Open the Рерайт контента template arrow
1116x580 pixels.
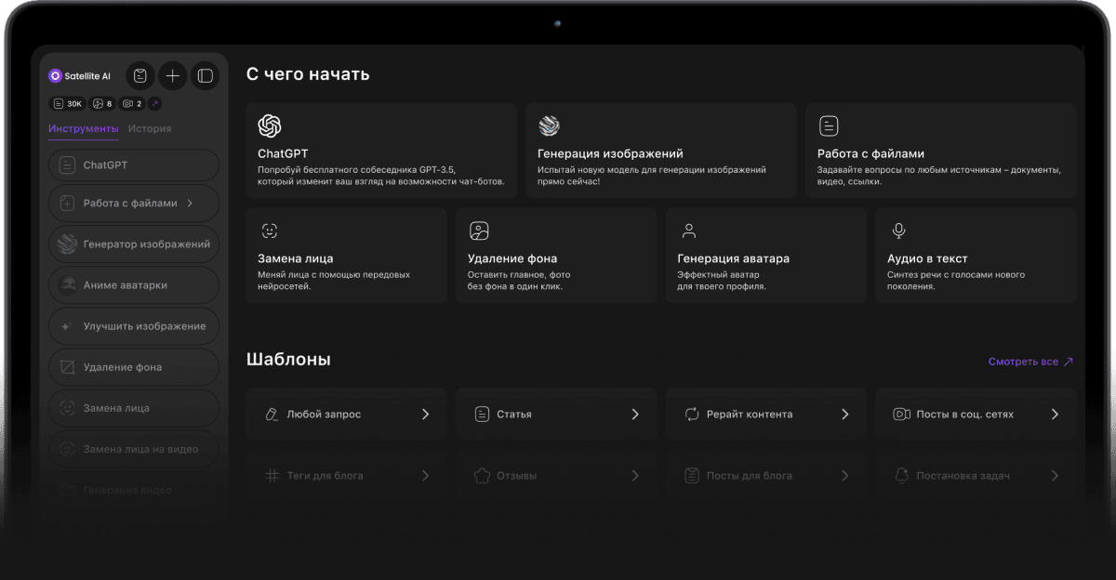pyautogui.click(x=844, y=415)
